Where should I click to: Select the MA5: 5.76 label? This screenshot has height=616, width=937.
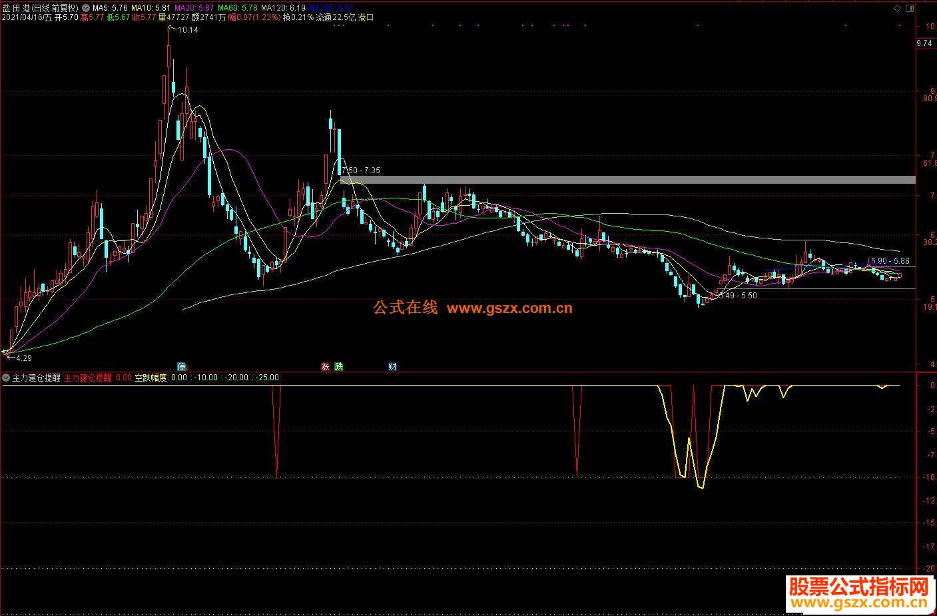pos(109,9)
